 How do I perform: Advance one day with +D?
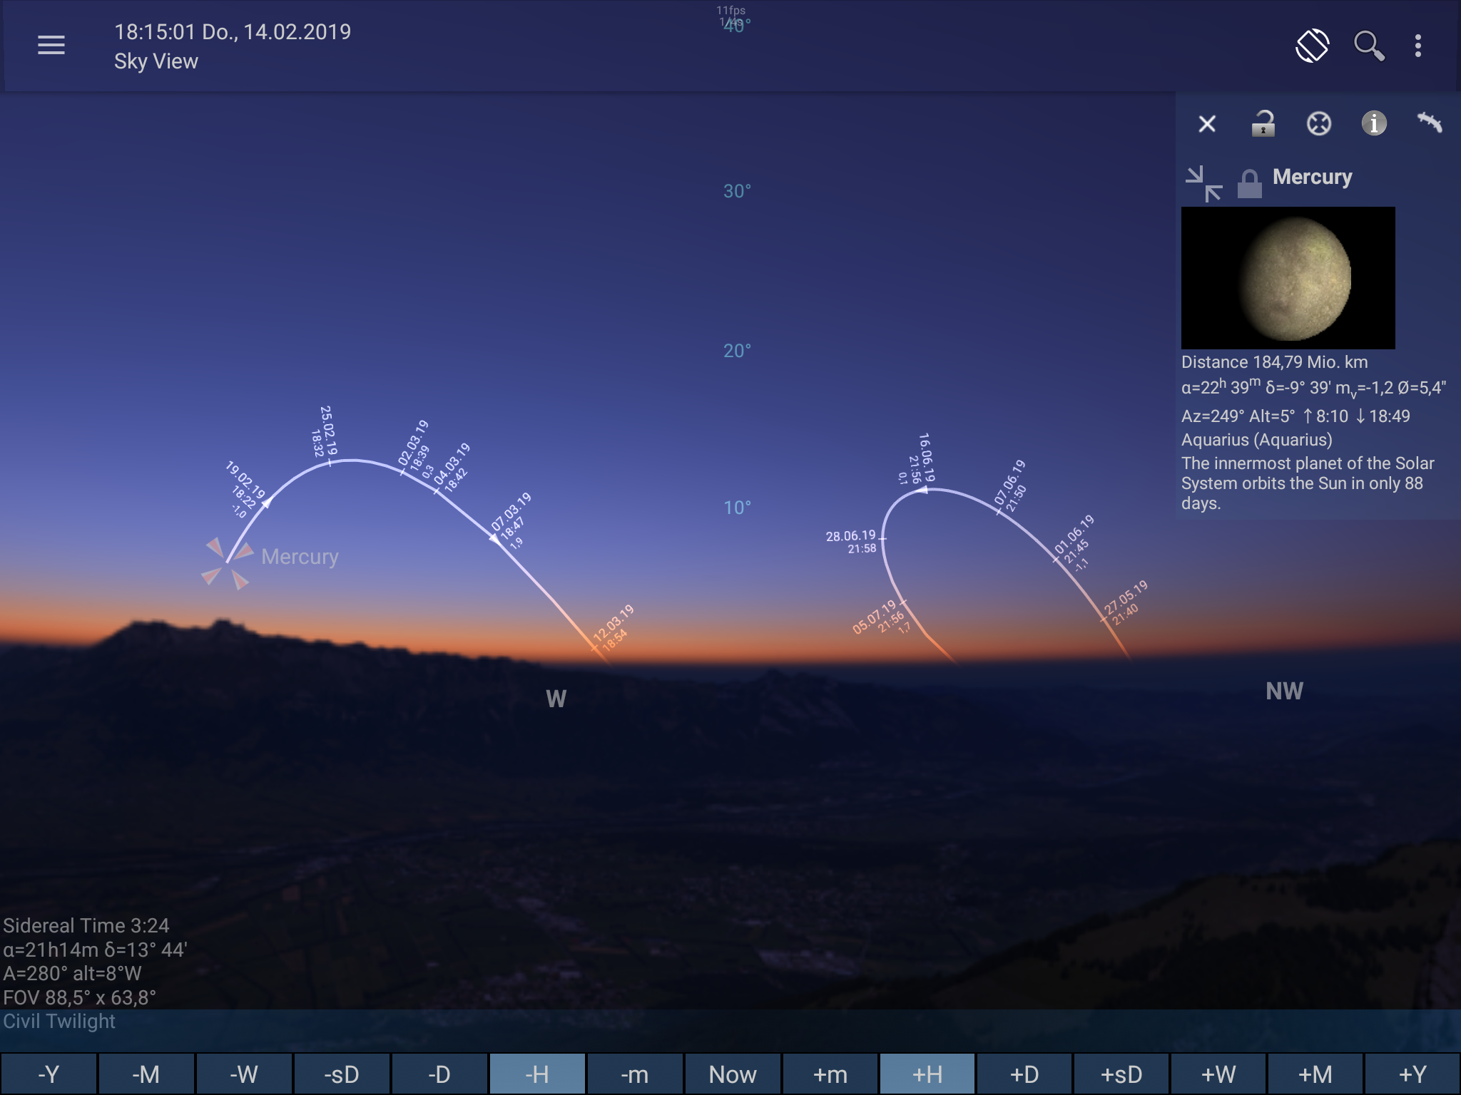(x=1025, y=1074)
